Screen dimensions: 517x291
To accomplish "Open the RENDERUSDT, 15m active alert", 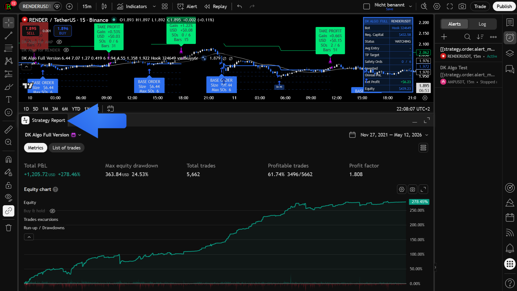I will pos(468,53).
